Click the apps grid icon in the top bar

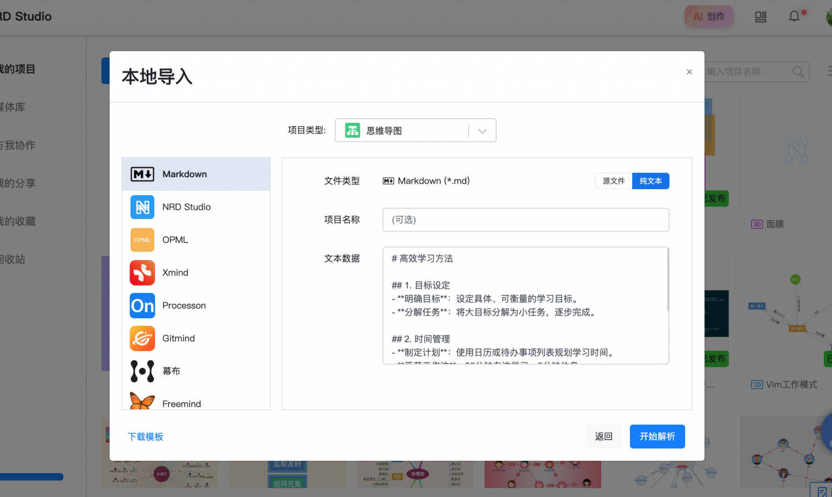[x=760, y=17]
